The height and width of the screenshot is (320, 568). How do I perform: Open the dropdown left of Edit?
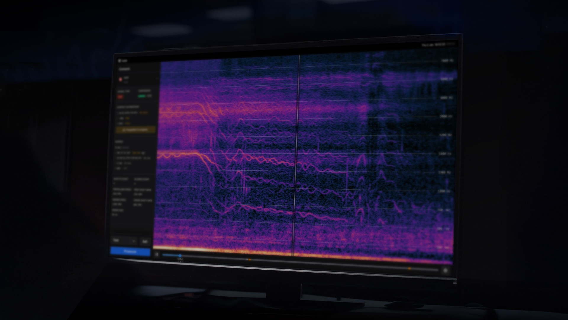click(124, 241)
